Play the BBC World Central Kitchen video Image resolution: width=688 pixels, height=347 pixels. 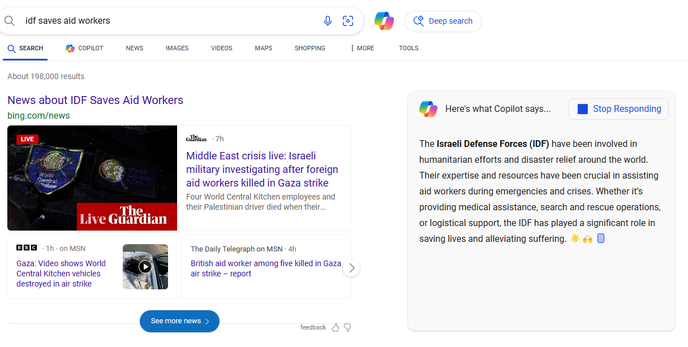click(145, 267)
